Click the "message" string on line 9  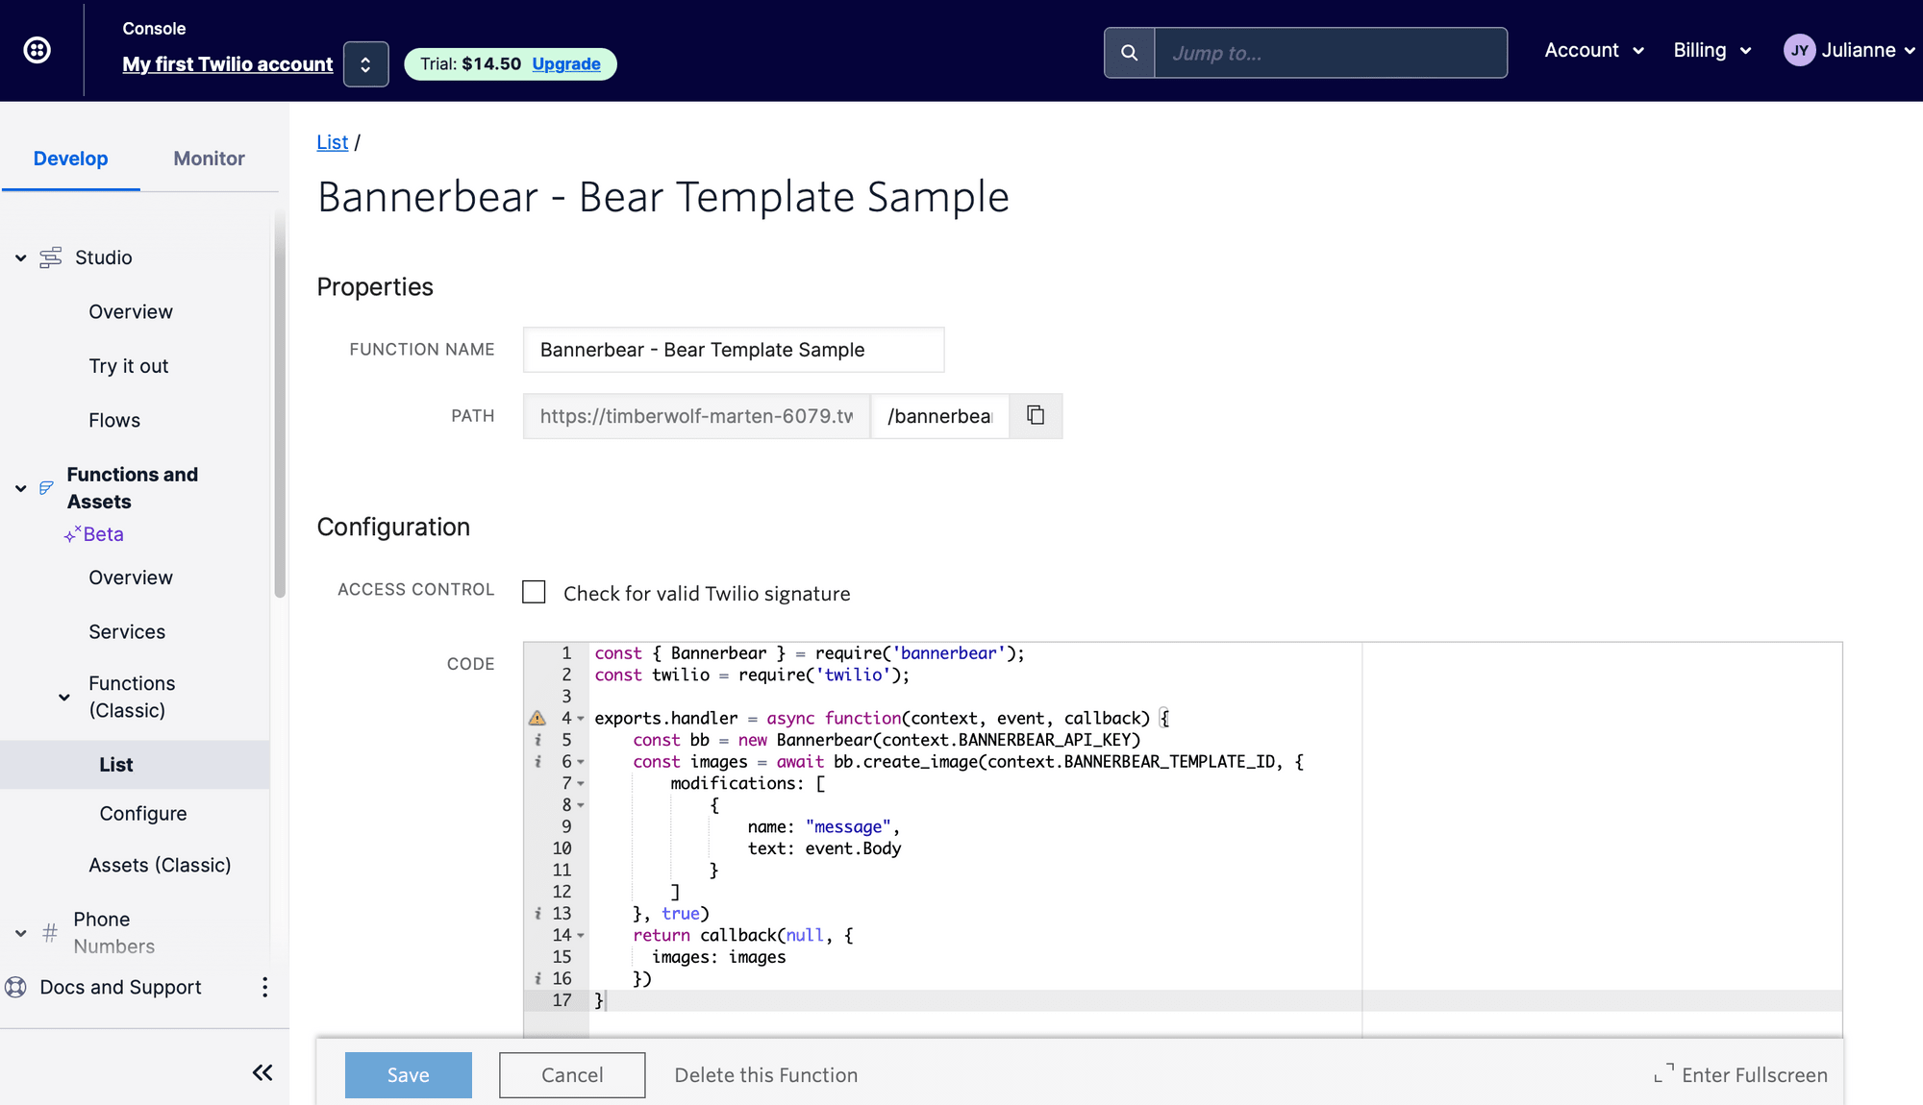[x=848, y=827]
